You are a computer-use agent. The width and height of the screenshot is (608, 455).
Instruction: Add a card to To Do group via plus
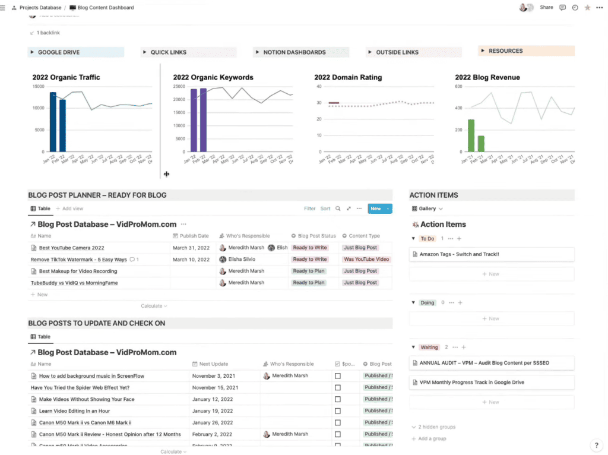[459, 239]
